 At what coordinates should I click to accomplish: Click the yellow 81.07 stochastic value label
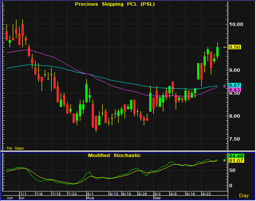[236, 161]
